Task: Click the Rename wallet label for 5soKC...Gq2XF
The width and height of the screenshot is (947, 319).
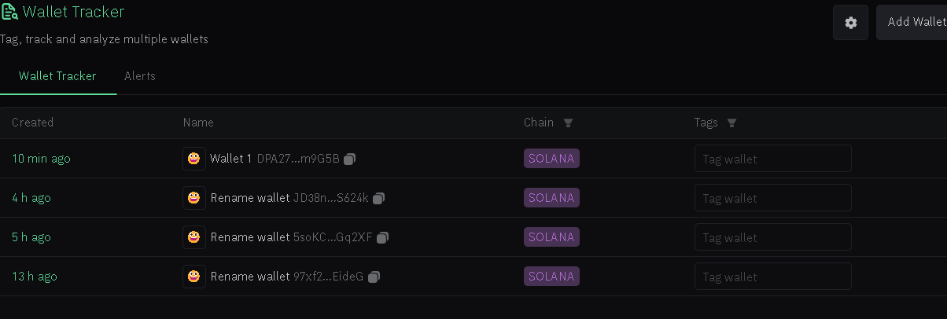Action: pyautogui.click(x=250, y=237)
